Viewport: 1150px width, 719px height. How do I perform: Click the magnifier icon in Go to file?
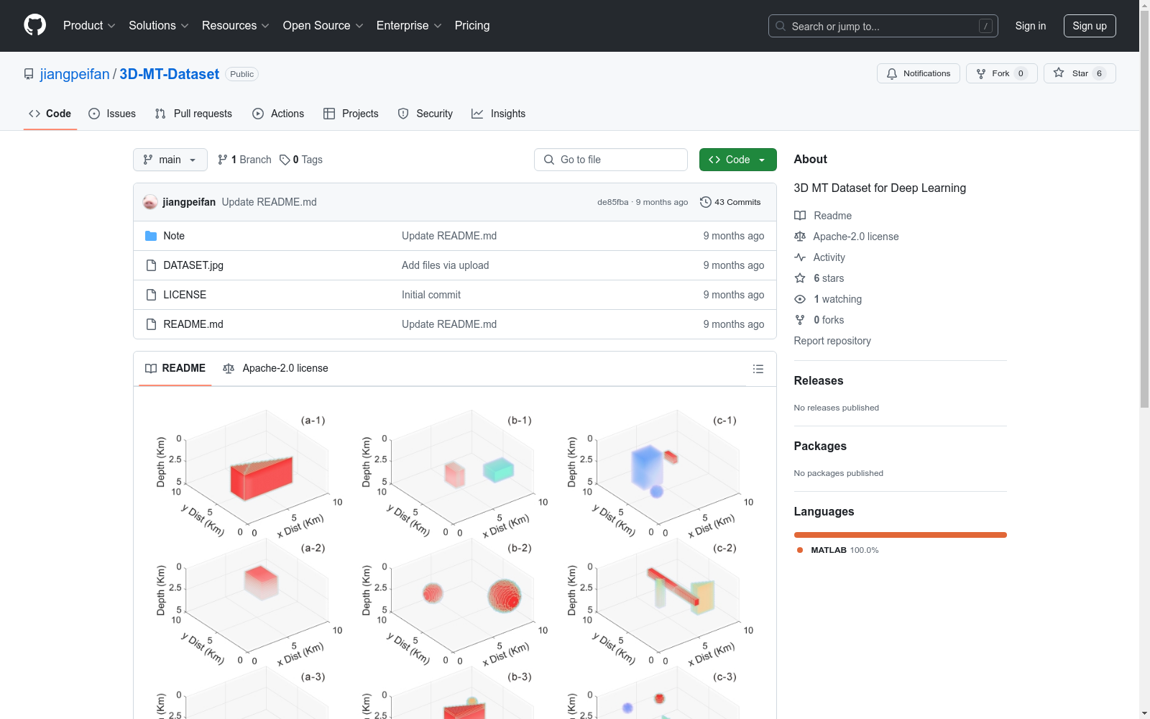click(549, 160)
